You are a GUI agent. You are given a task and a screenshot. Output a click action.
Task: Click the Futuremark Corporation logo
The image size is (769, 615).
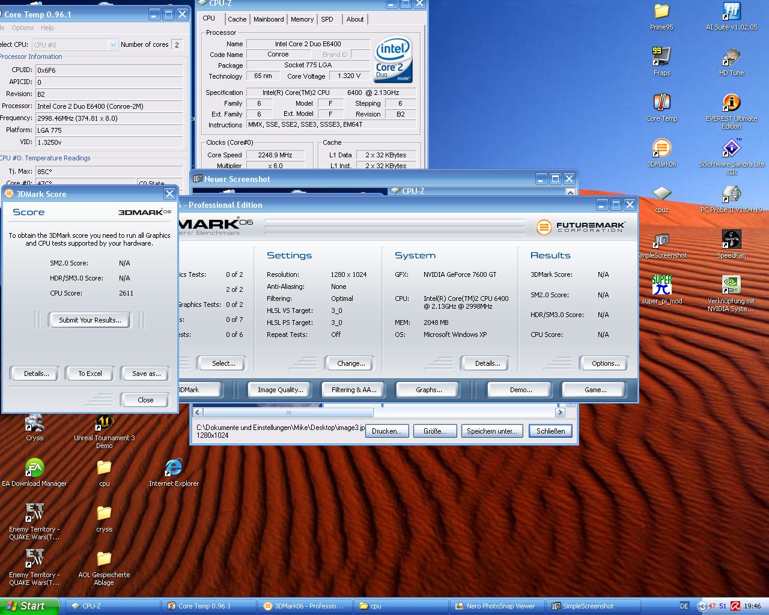tap(581, 226)
